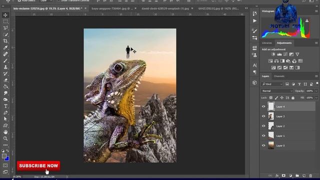The height and width of the screenshot is (180, 320).
Task: Select the Pen tool
Action: (x=5, y=112)
